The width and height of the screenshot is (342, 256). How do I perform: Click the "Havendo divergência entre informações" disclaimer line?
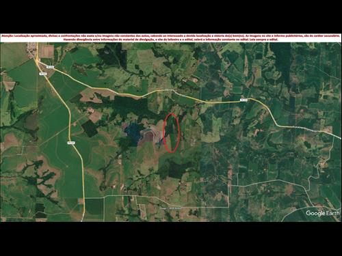pyautogui.click(x=171, y=40)
